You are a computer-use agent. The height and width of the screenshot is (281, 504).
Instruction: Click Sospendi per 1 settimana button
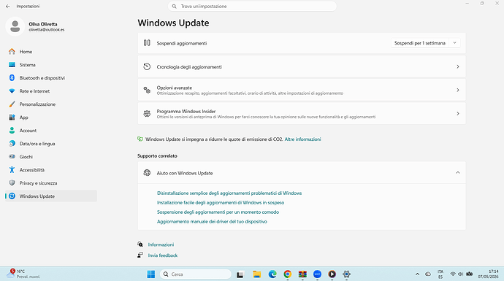coord(419,43)
